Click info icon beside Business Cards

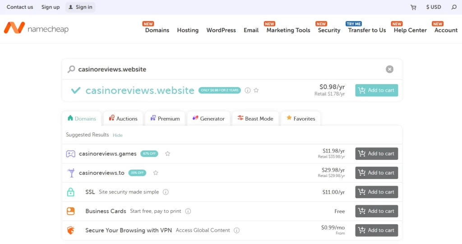click(188, 211)
